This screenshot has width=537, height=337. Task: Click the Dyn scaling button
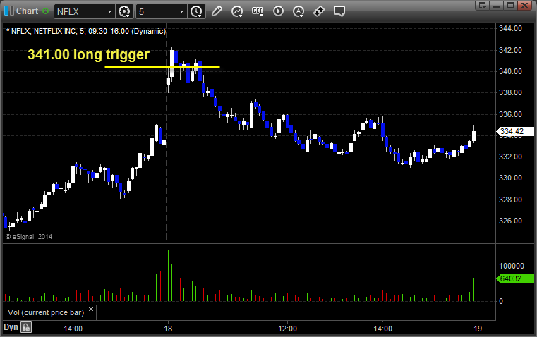(11, 327)
